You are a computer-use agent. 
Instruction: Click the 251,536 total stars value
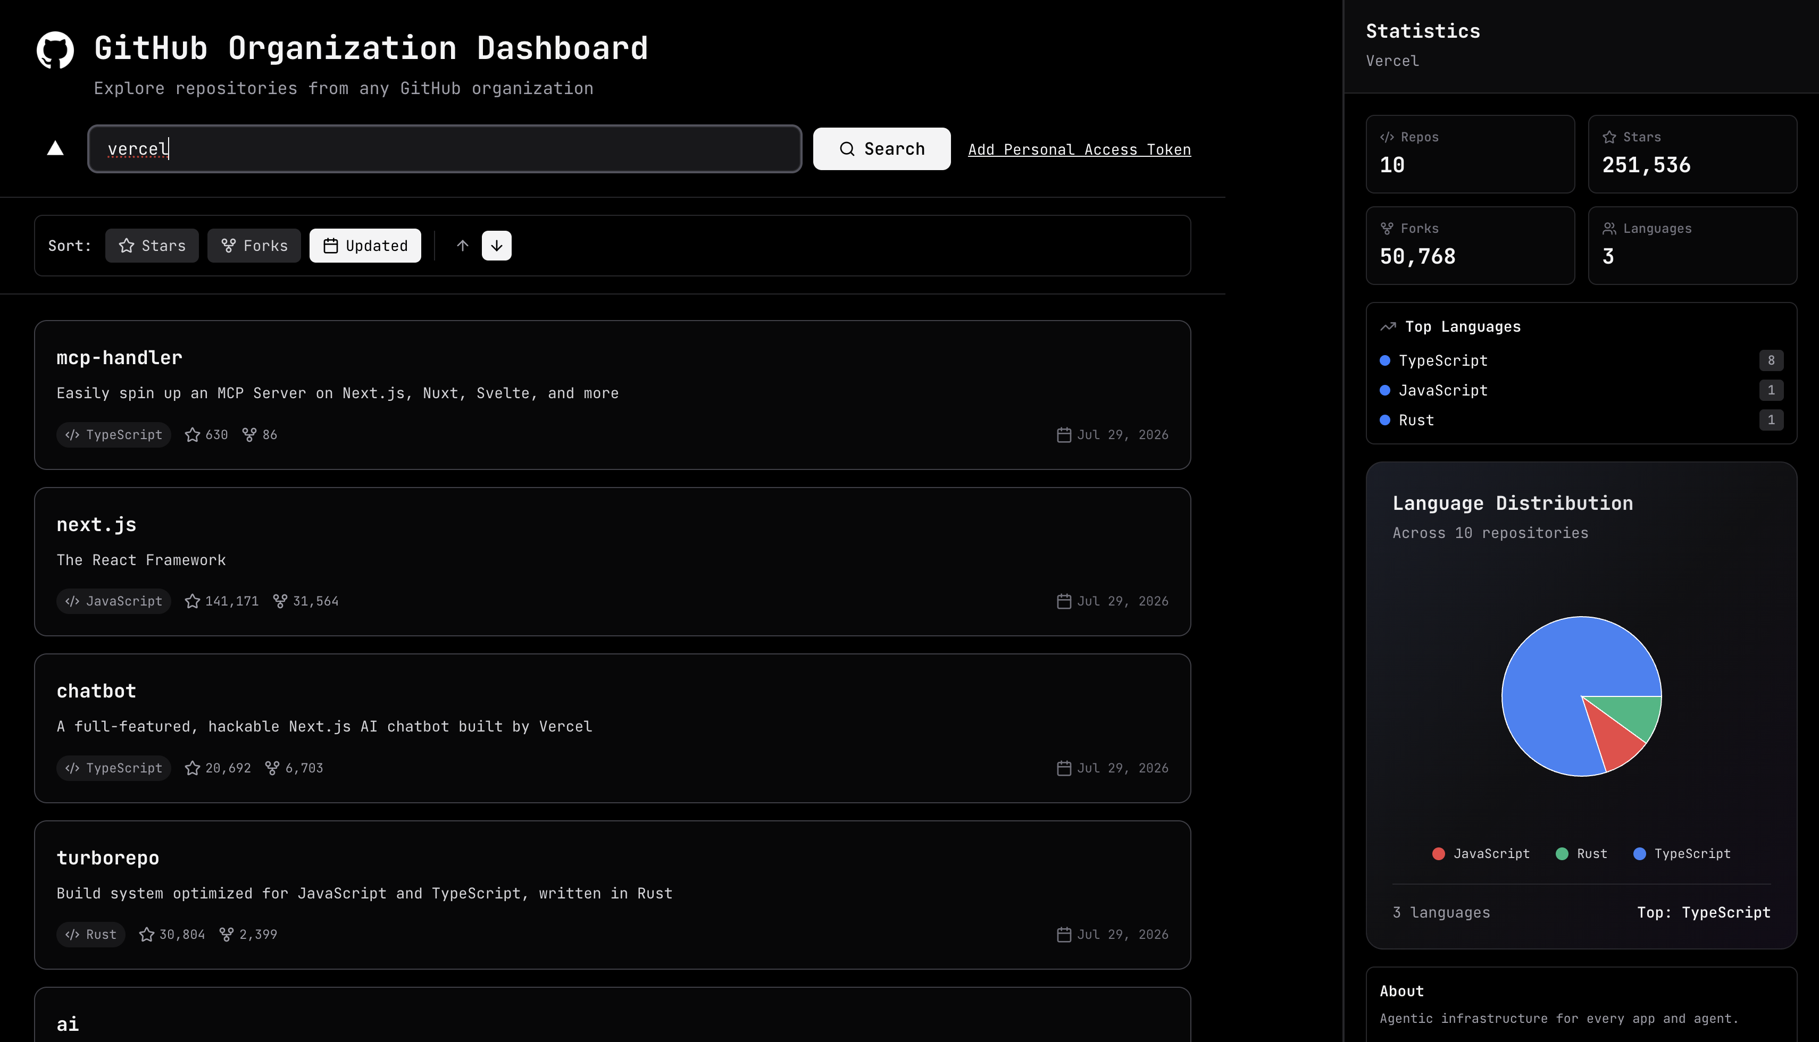point(1647,165)
